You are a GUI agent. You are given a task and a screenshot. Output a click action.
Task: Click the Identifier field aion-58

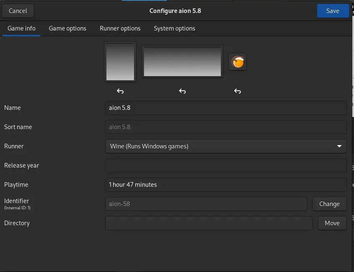pyautogui.click(x=206, y=204)
